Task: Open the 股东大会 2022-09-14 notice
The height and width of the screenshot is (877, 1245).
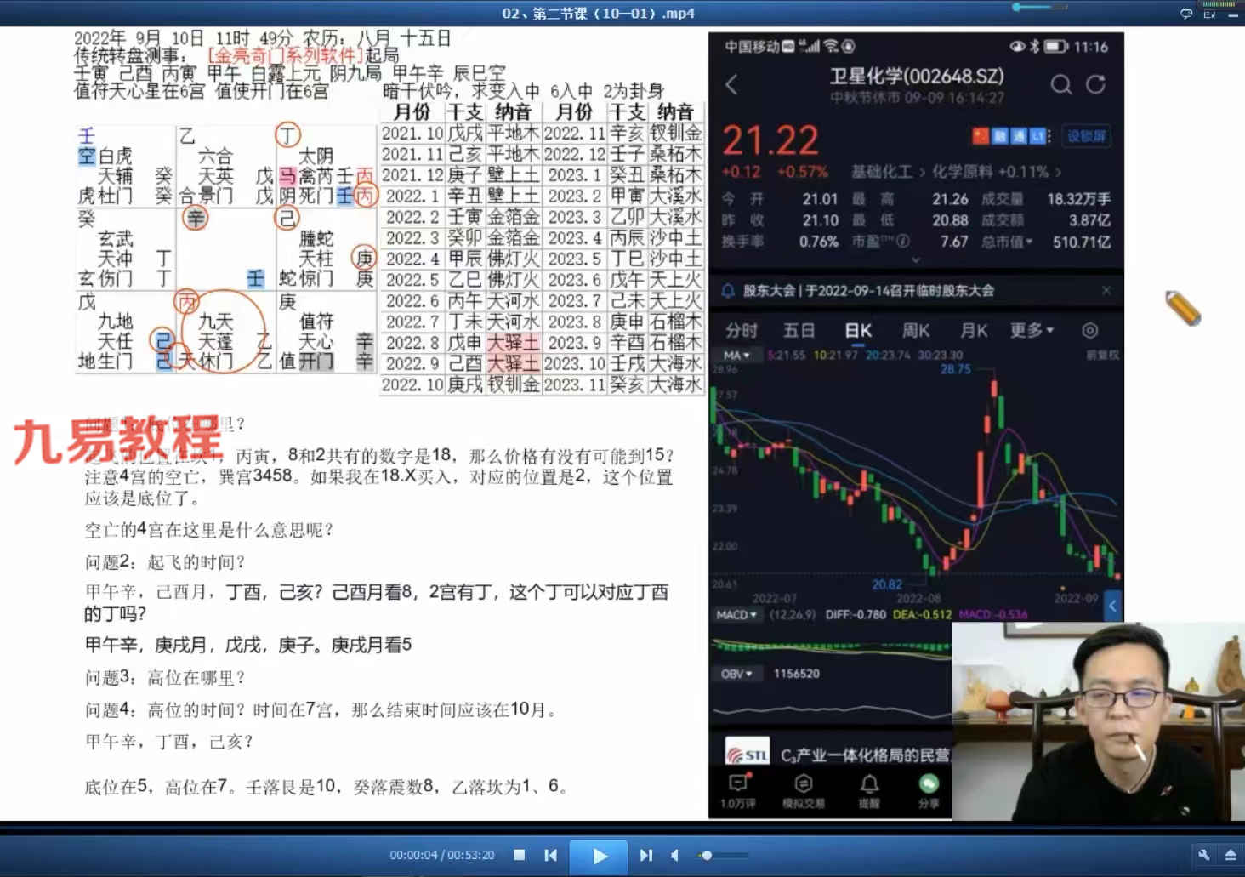Action: coord(868,291)
